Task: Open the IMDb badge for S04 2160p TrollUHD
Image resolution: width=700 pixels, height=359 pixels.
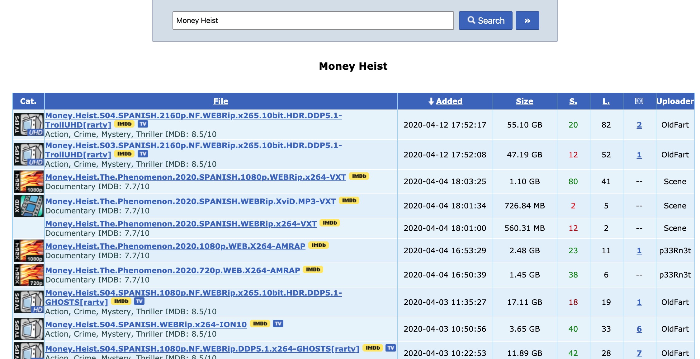Action: [124, 124]
